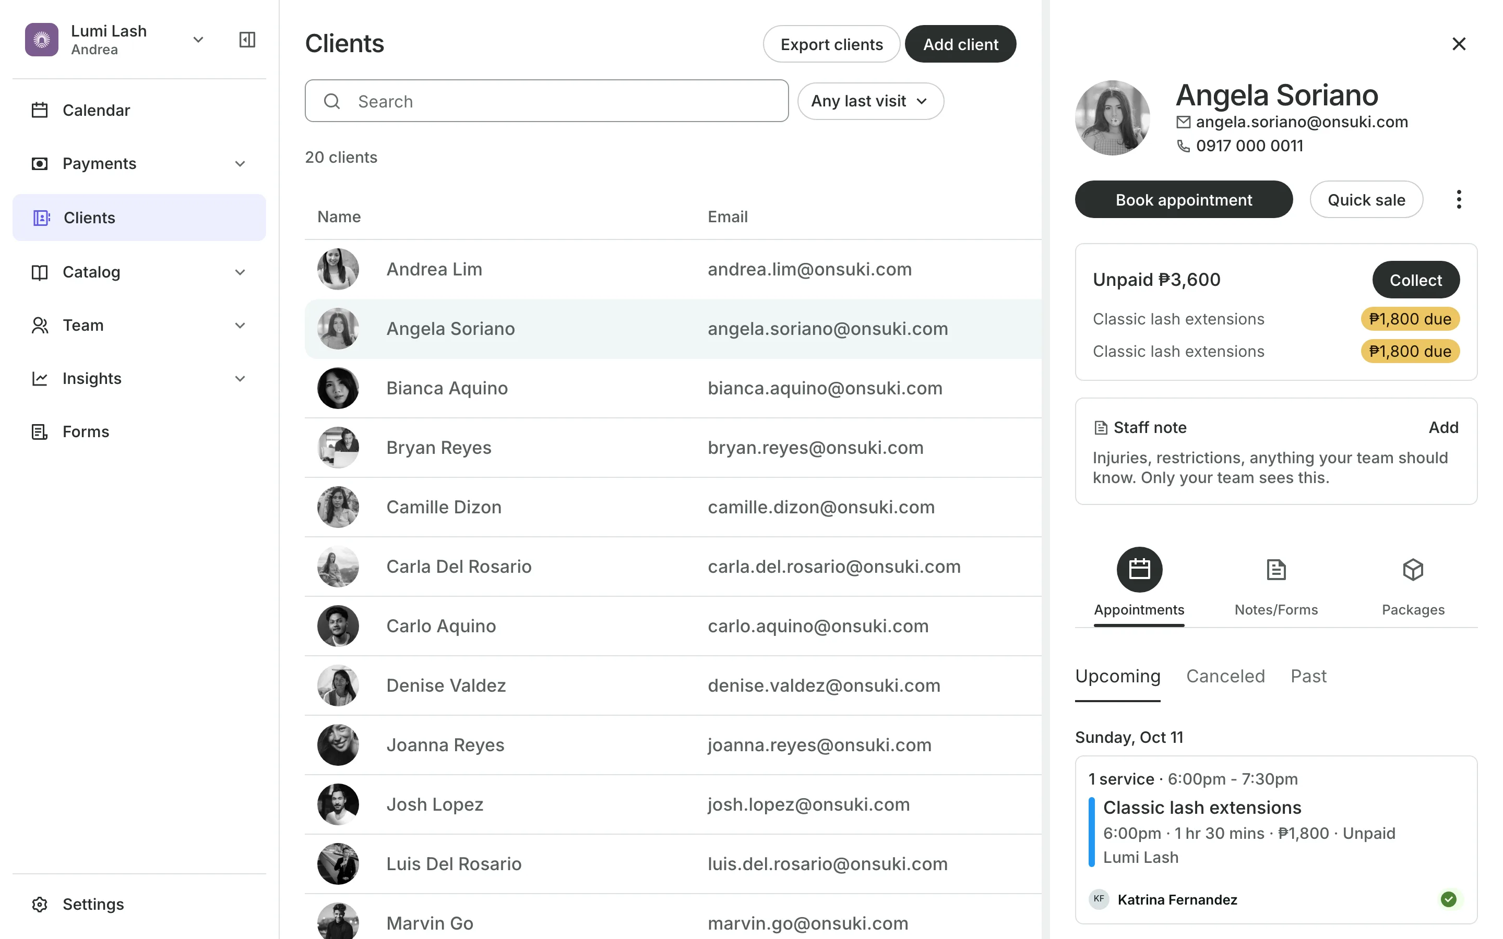The width and height of the screenshot is (1503, 939).
Task: Expand the Payments menu
Action: 241,163
